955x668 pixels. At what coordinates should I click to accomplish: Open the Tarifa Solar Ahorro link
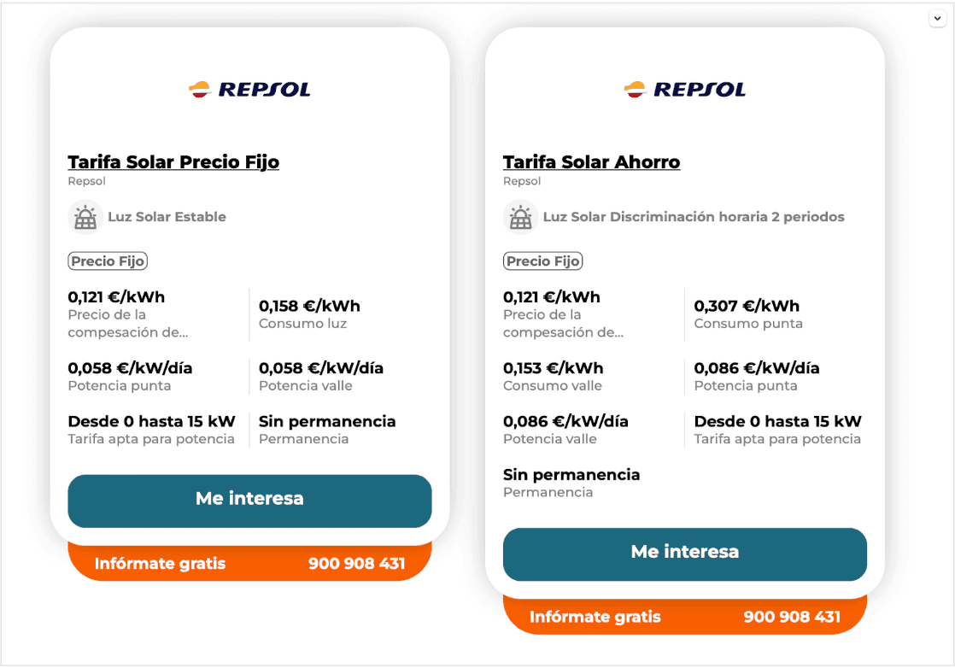tap(591, 162)
